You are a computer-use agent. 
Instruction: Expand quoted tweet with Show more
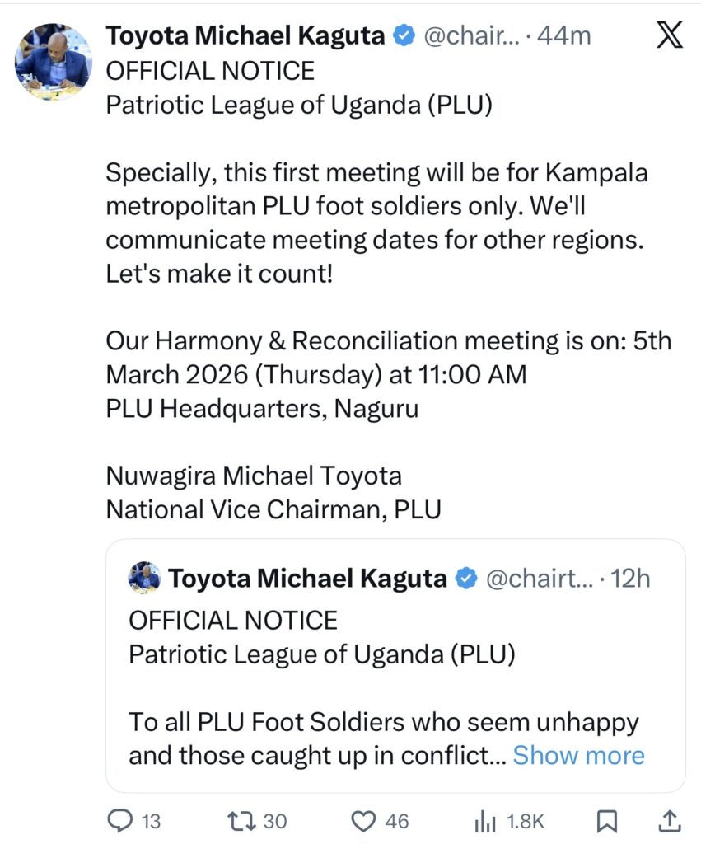[578, 755]
